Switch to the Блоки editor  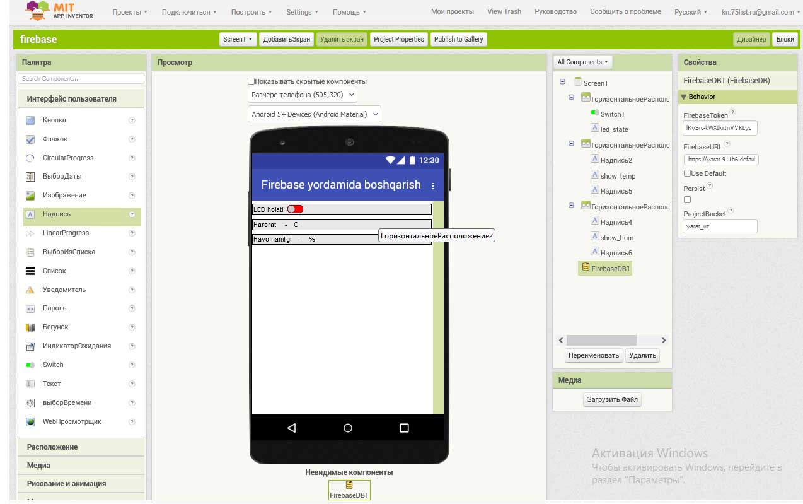click(x=785, y=39)
